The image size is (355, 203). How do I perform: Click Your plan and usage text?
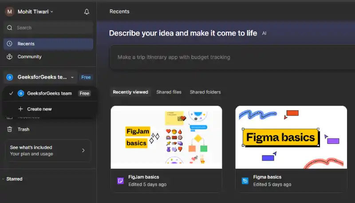point(32,154)
